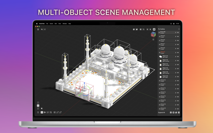Expand Group 5 with its circle toggle
The image size is (213, 133).
pos(160,36)
